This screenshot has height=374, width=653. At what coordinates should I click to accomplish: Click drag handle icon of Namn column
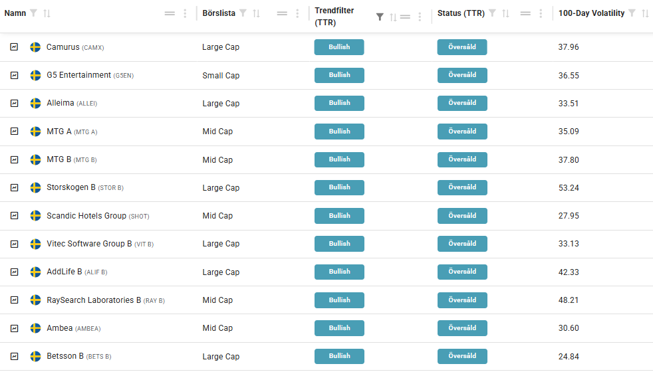point(170,13)
